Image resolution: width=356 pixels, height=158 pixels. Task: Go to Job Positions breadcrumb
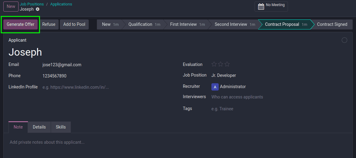pos(32,4)
